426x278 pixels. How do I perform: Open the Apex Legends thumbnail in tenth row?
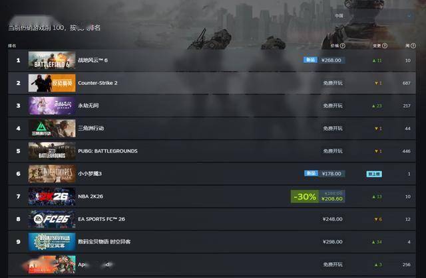[x=52, y=265]
